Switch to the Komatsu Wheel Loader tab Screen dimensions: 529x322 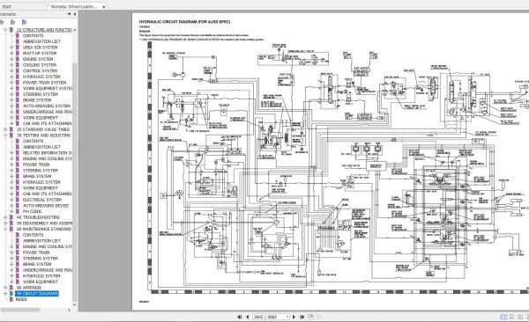pyautogui.click(x=74, y=6)
